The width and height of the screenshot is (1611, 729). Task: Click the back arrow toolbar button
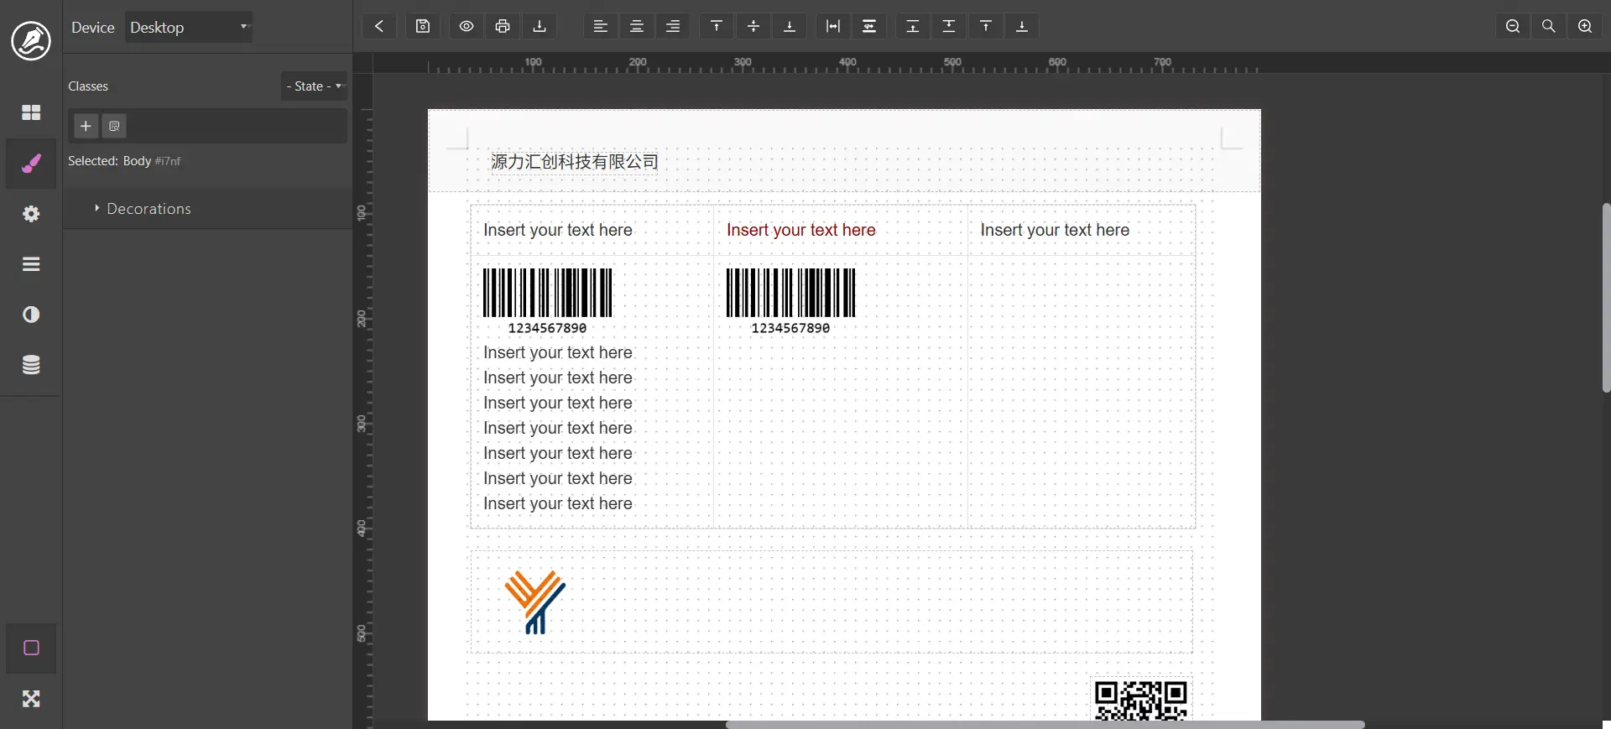[379, 26]
